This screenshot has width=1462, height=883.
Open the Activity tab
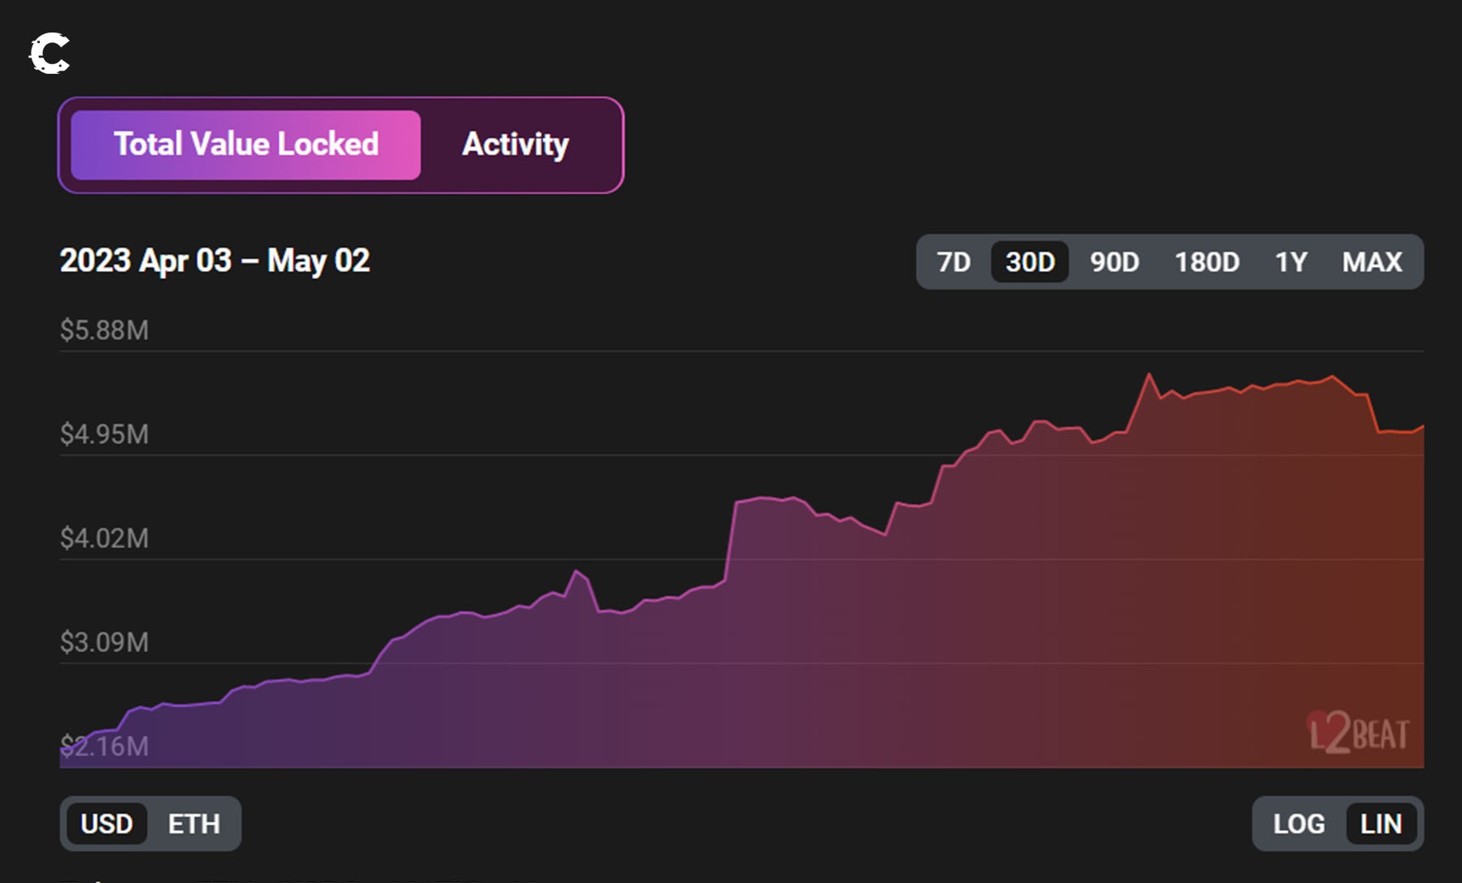515,145
